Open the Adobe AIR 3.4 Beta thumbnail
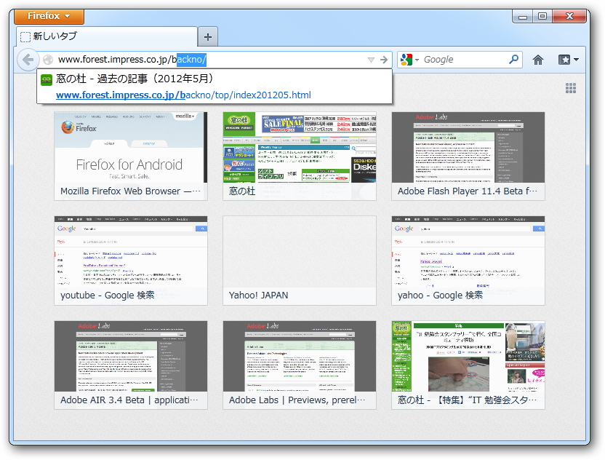 point(131,365)
